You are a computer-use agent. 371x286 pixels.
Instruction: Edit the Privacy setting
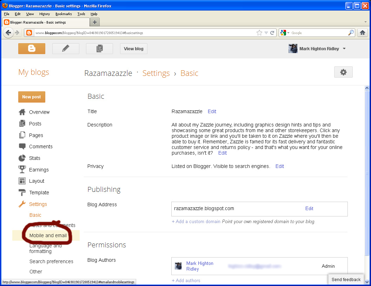(279, 166)
